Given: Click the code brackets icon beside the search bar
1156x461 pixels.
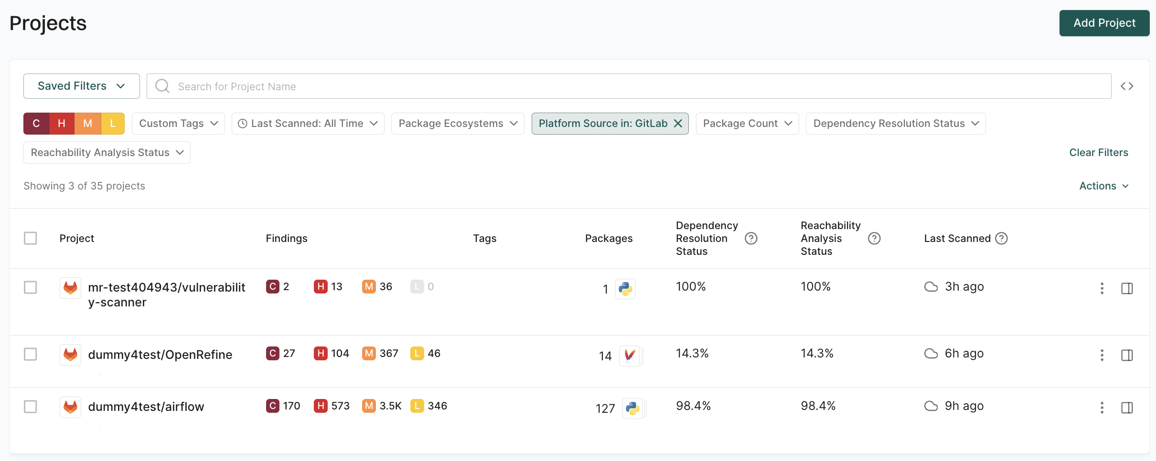Looking at the screenshot, I should 1127,86.
